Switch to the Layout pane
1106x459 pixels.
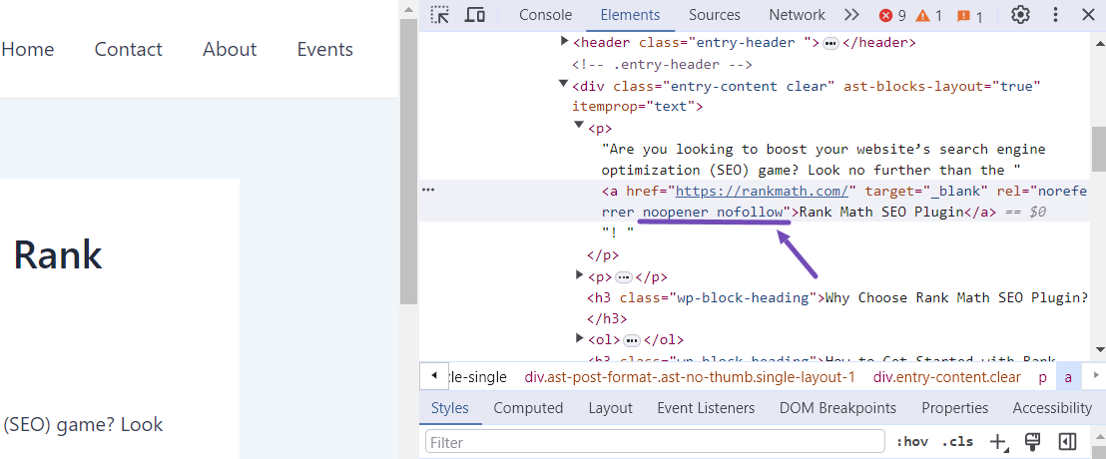click(610, 407)
